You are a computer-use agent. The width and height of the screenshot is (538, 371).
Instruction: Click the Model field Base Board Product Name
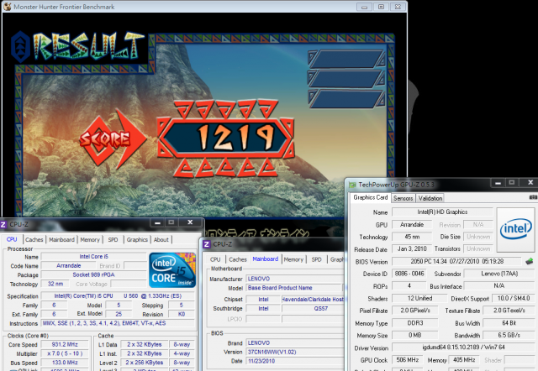pos(294,288)
